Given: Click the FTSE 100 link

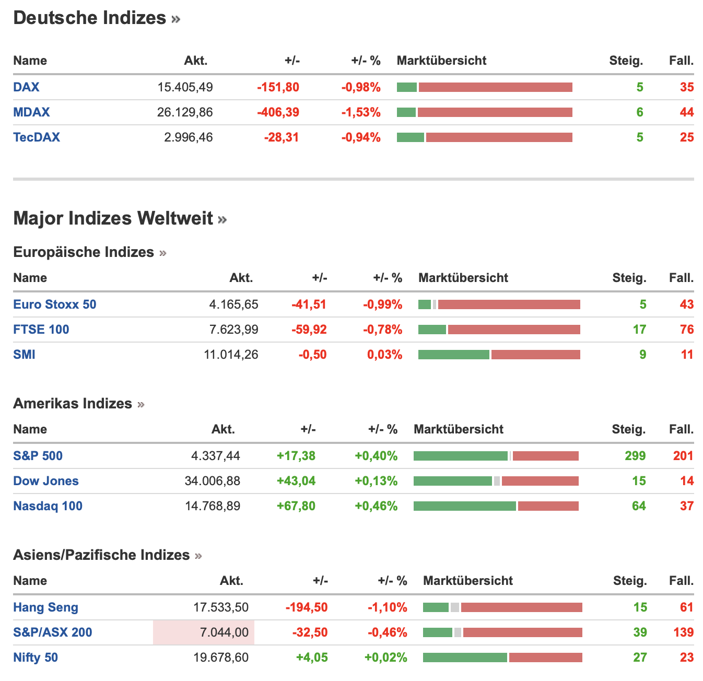Looking at the screenshot, I should [41, 330].
